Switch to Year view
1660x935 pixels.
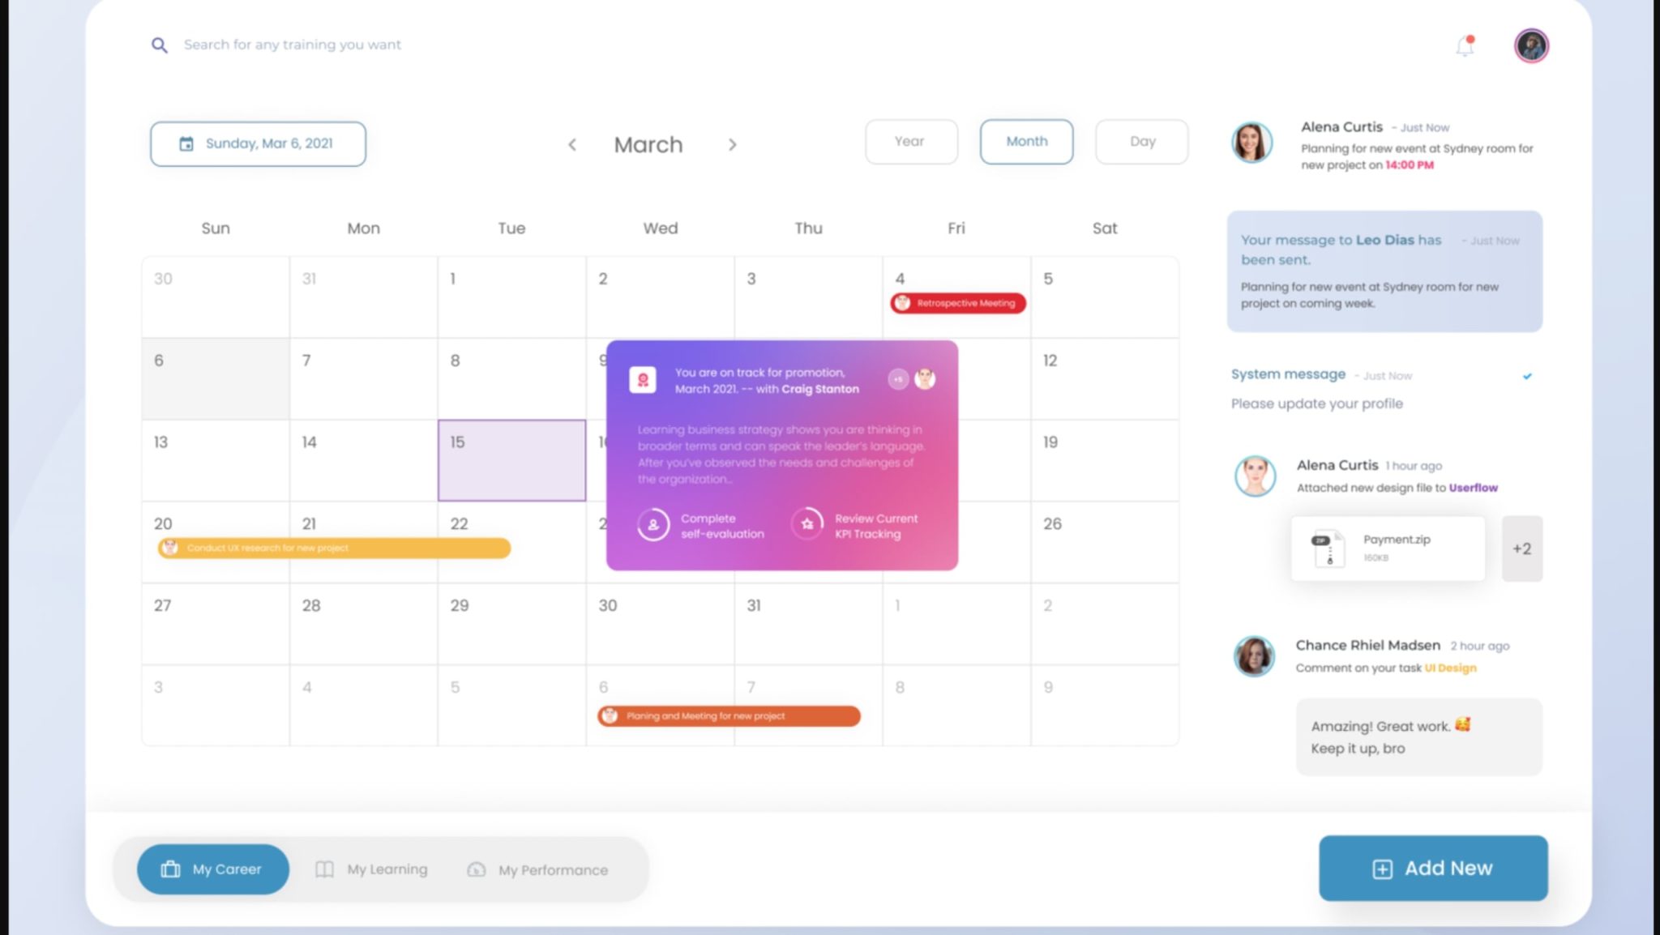(910, 141)
